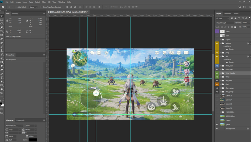Expand the Layout group
The width and height of the screenshot is (251, 142).
pos(220,40)
